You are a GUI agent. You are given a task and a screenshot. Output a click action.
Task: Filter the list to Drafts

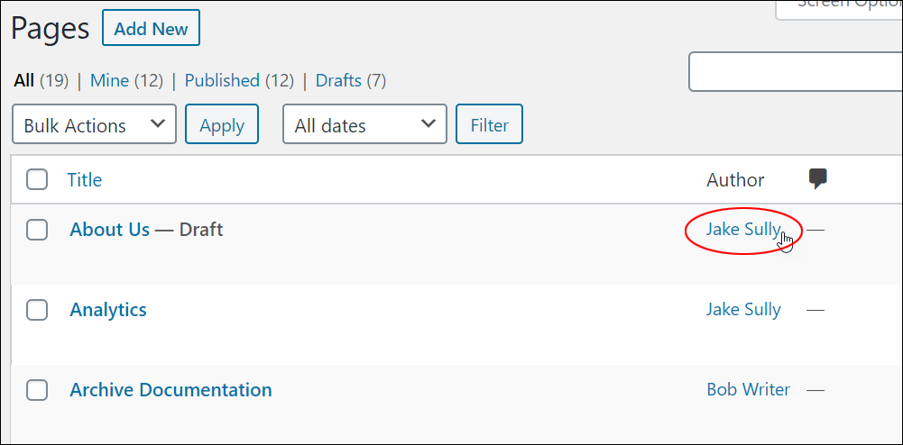point(338,80)
